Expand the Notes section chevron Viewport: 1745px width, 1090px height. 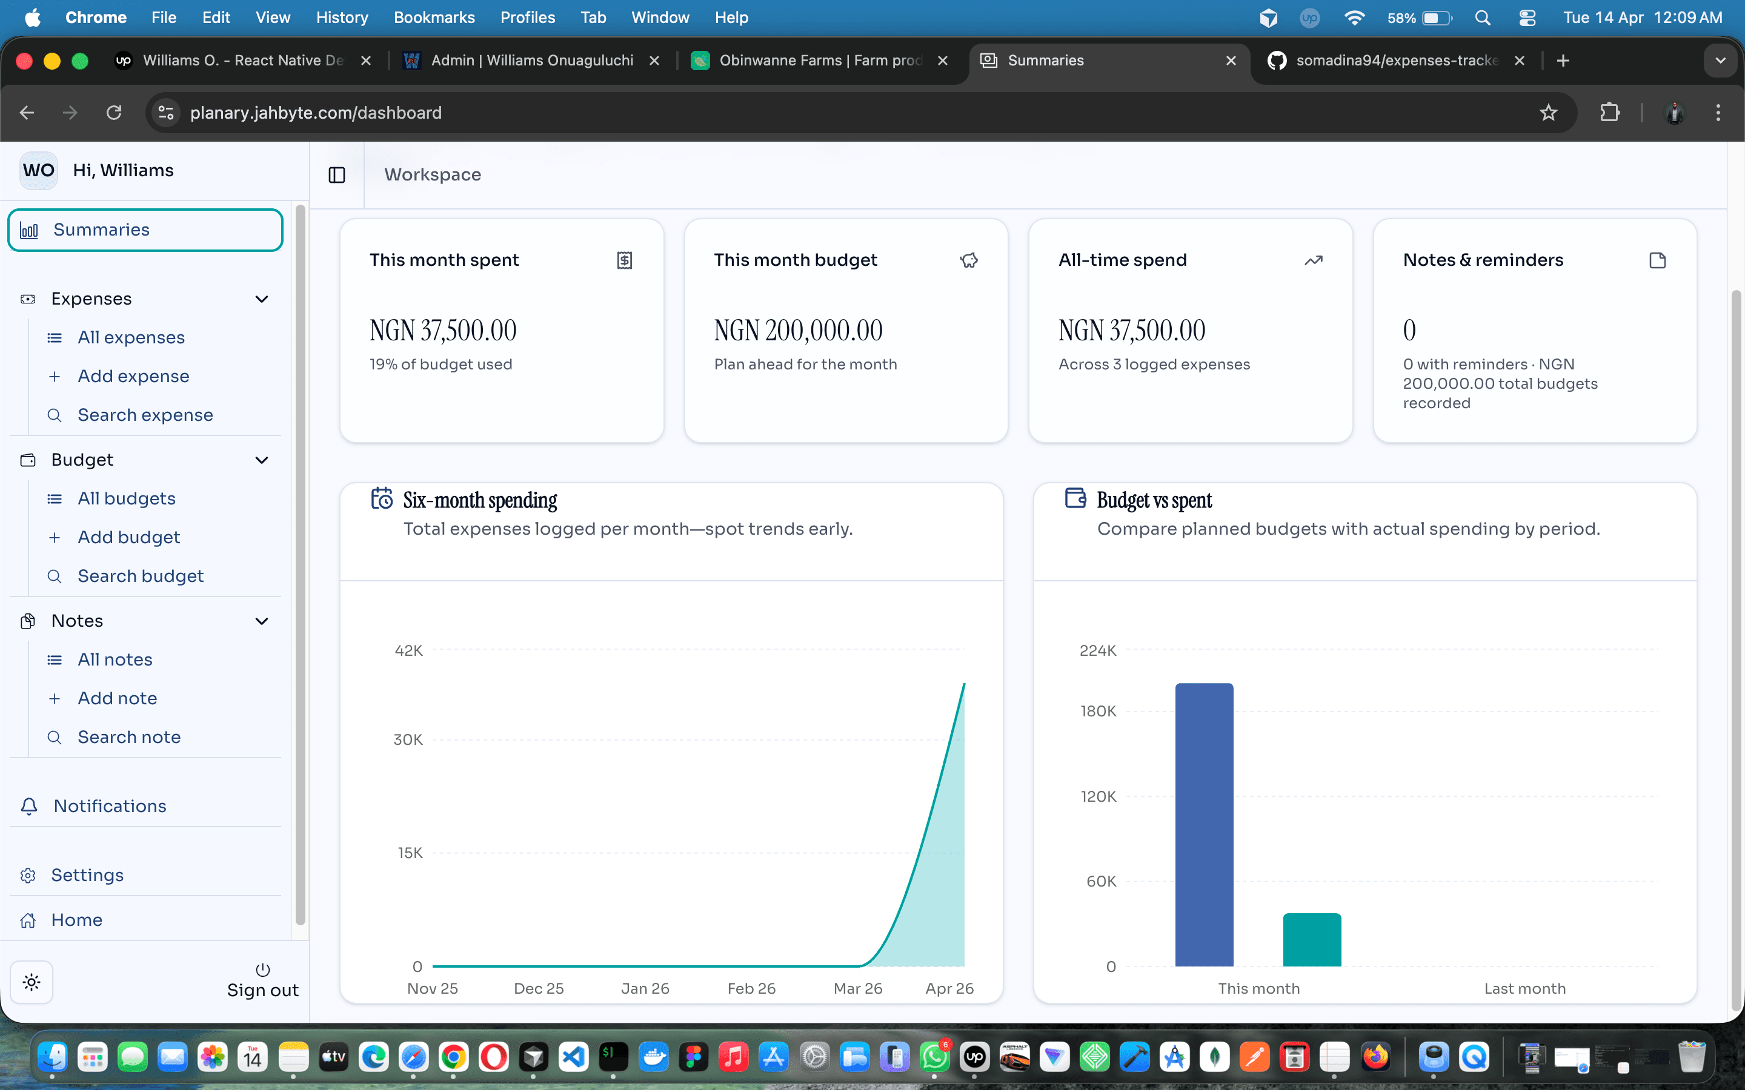pos(261,621)
